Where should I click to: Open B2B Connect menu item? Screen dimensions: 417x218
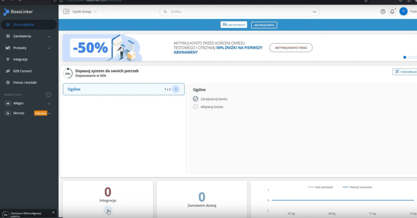pos(22,71)
